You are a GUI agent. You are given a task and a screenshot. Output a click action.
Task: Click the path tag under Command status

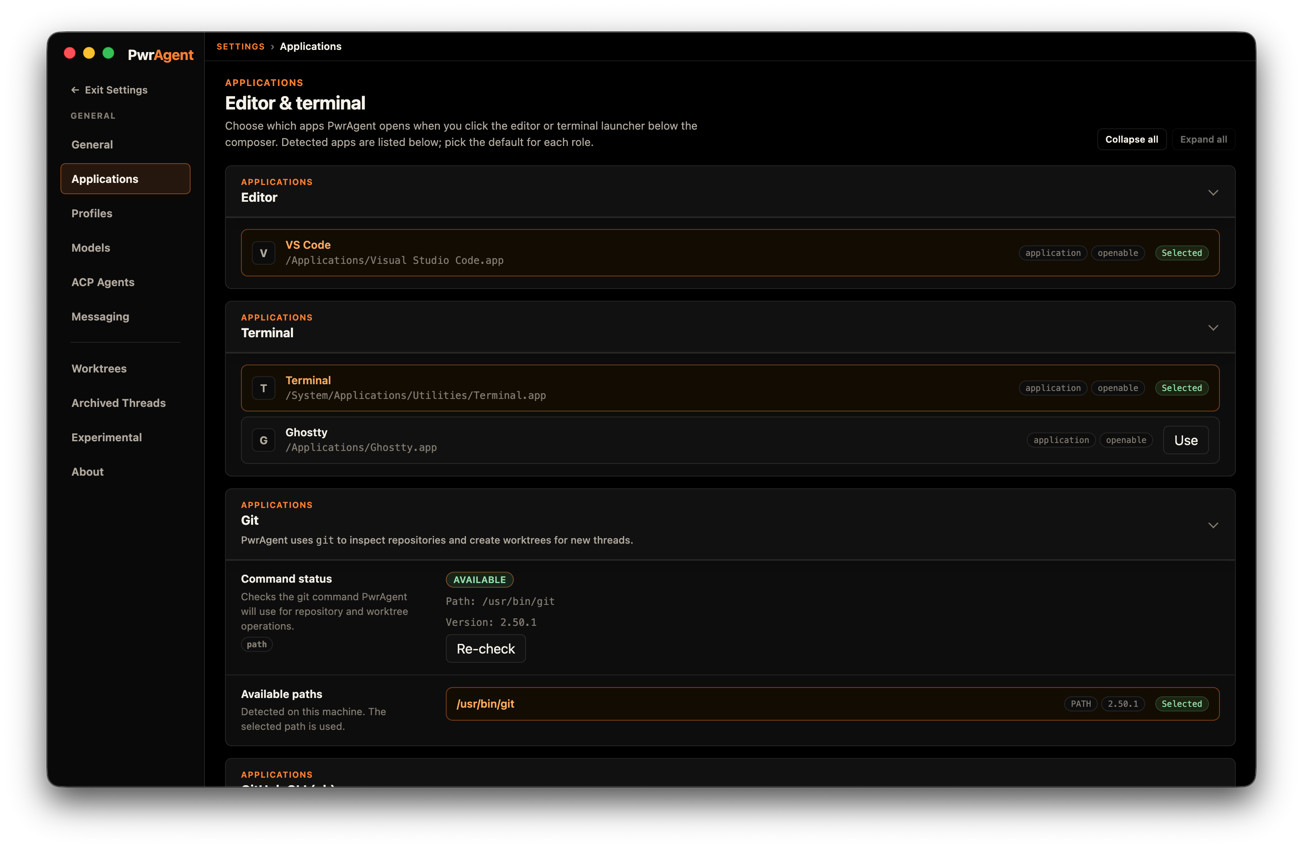click(256, 644)
